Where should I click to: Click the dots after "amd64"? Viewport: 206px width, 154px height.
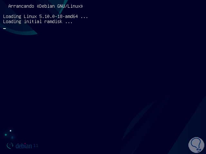84,17
